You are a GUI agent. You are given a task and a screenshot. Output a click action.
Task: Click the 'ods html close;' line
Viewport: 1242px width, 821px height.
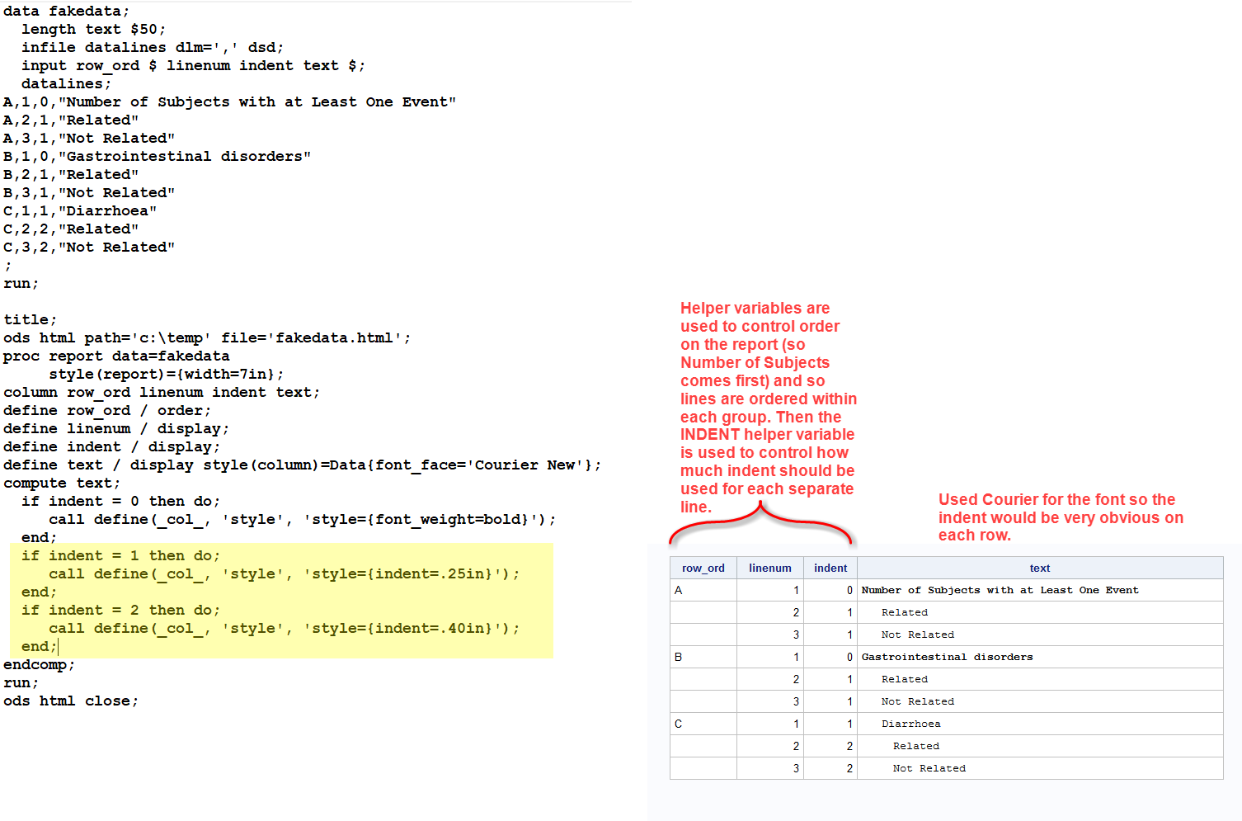click(x=71, y=701)
